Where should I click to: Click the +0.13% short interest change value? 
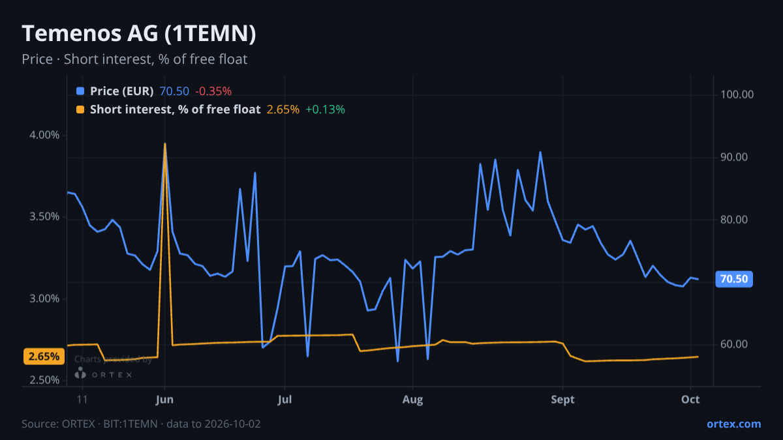click(x=325, y=110)
